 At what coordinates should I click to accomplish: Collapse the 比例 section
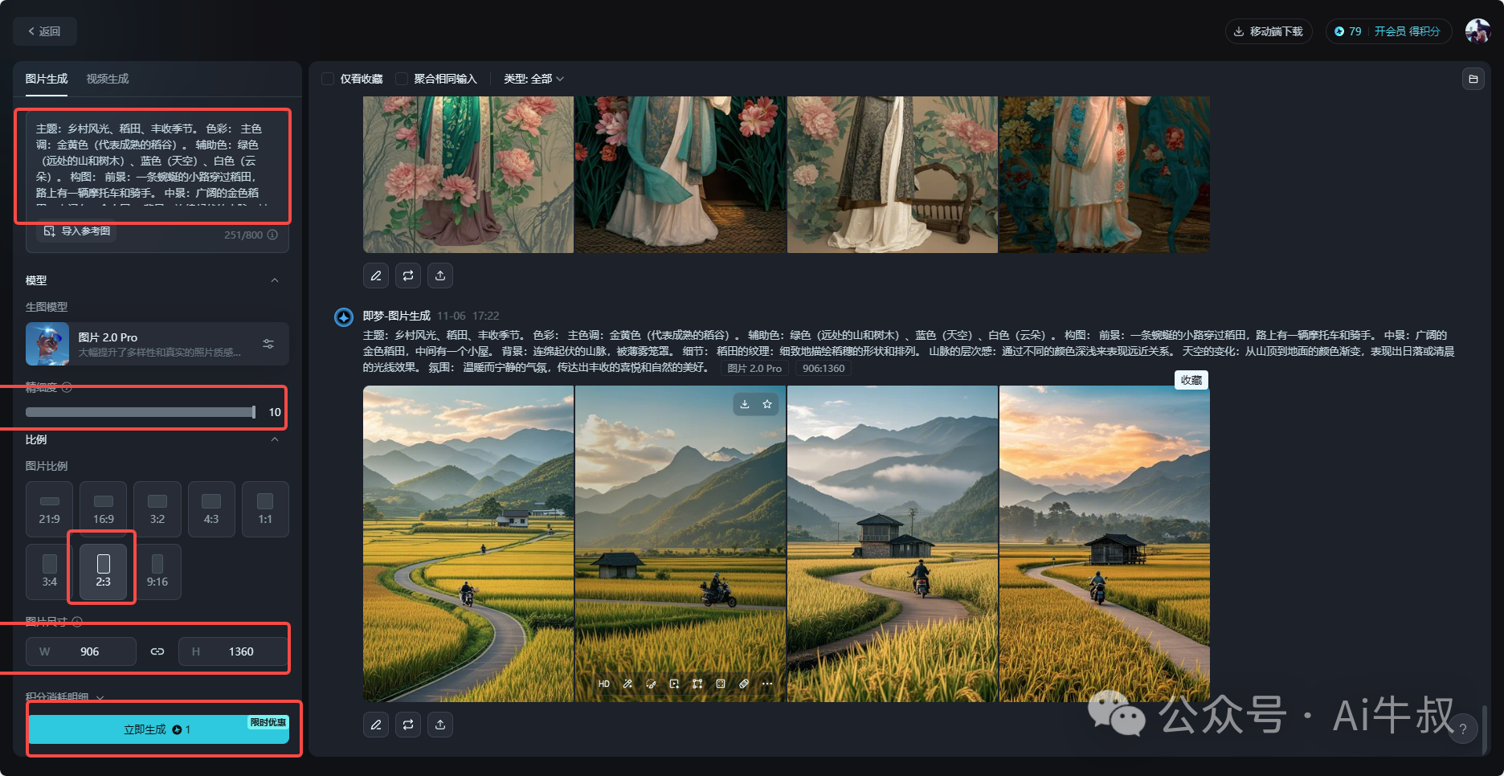point(275,439)
